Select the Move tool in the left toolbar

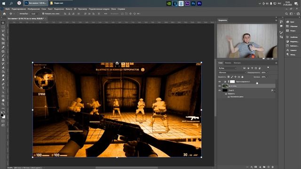pyautogui.click(x=3, y=23)
